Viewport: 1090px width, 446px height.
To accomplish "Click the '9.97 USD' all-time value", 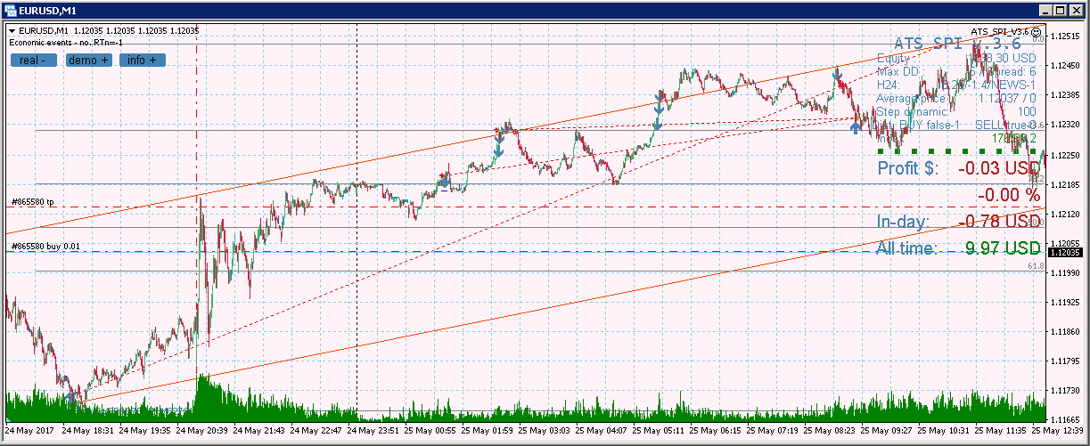I will [x=1003, y=247].
